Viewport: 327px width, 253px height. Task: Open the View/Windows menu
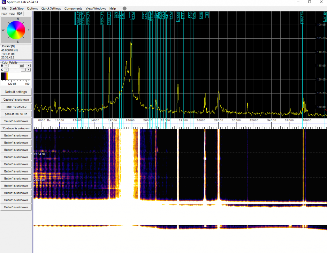96,8
